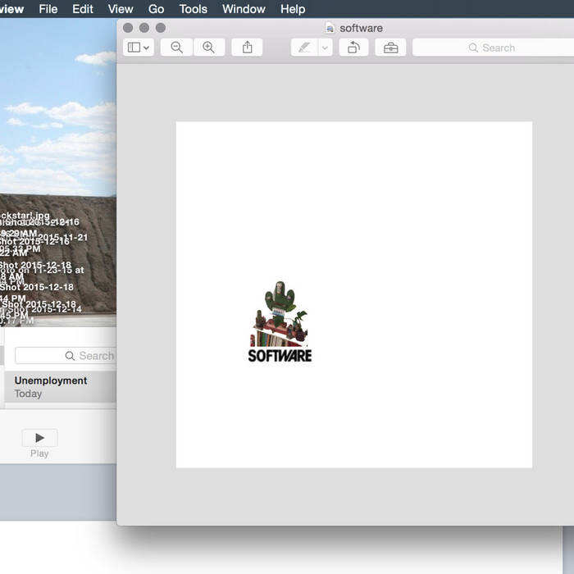574x574 pixels.
Task: Open the Go menu
Action: [156, 9]
